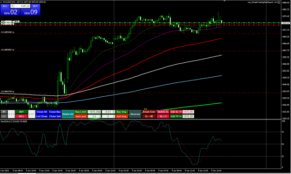Screen dimensions: 291x174
Task: Click the 0.20 volume input field
Action: [20, 6]
